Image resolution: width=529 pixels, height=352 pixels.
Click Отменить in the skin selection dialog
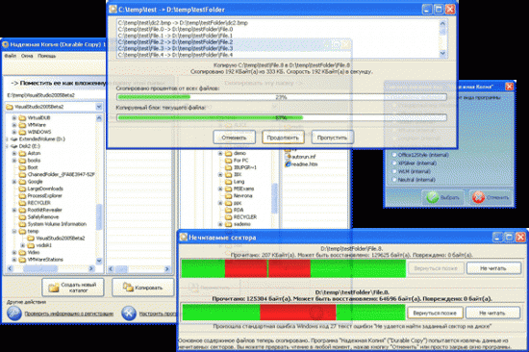(x=491, y=197)
